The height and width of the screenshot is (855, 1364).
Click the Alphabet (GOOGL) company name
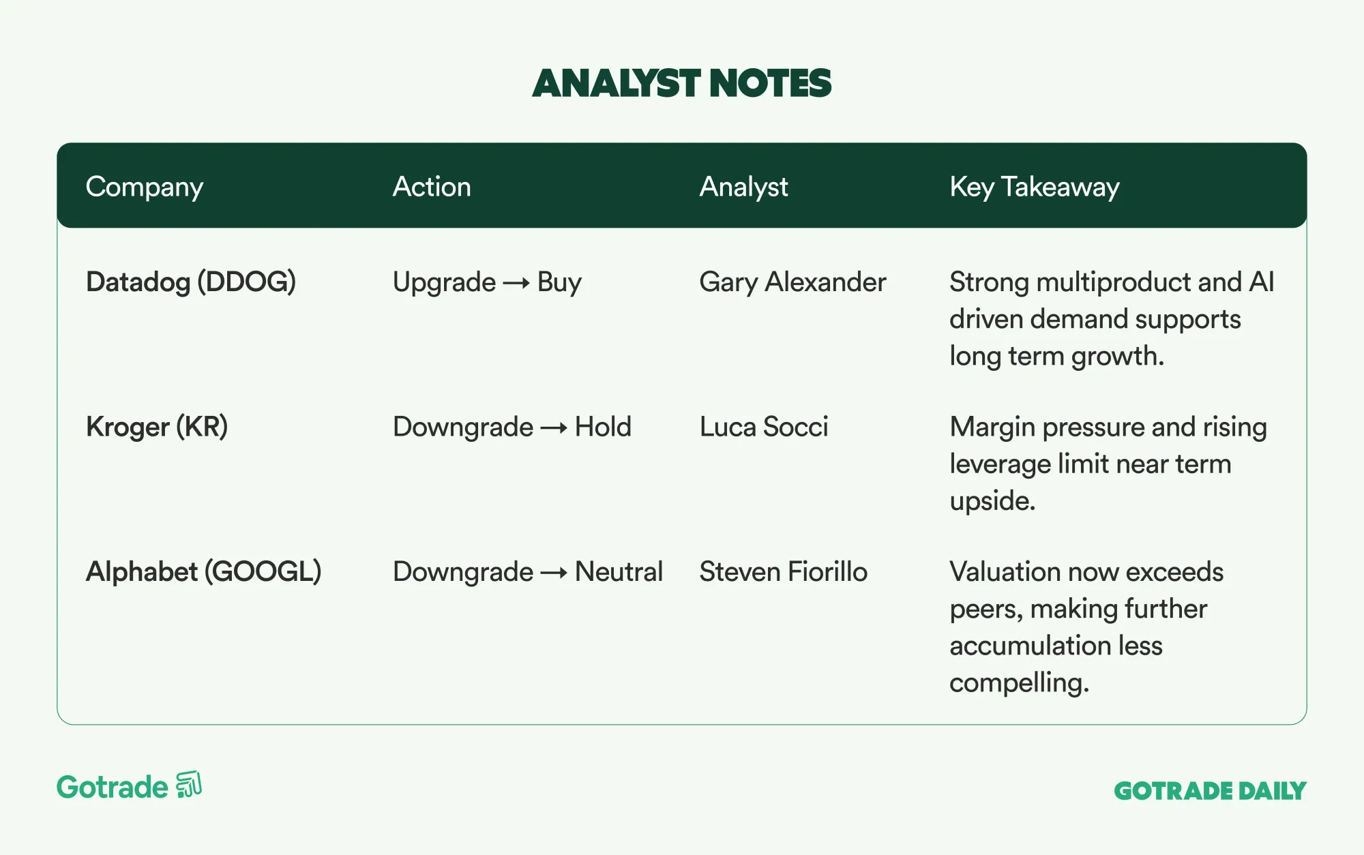(x=203, y=572)
